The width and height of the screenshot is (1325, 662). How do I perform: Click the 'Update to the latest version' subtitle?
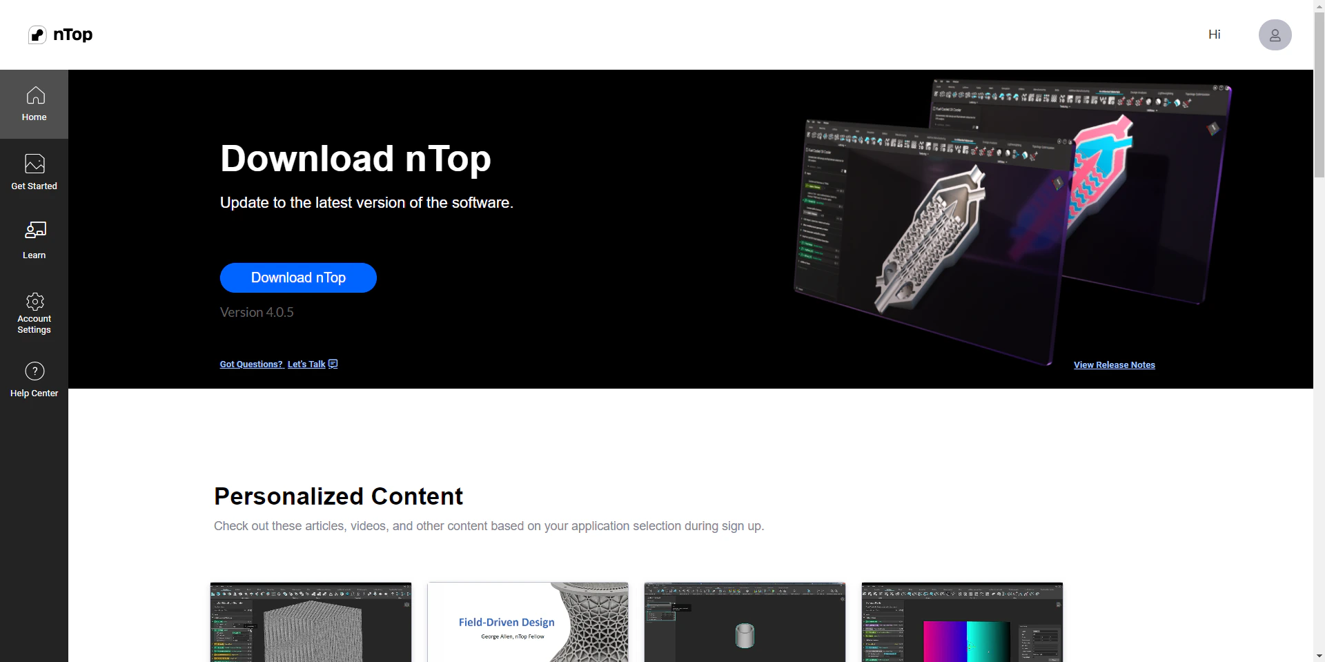[x=366, y=202]
